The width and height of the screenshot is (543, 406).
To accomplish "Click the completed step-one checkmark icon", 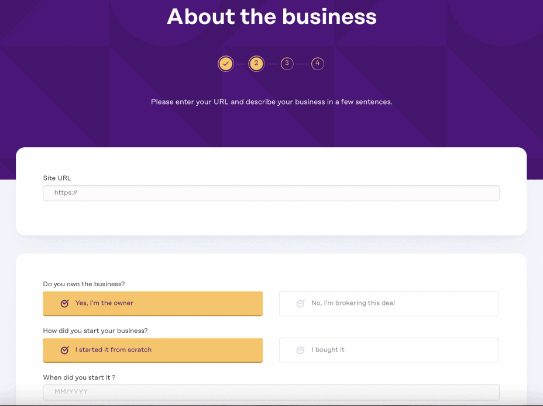I will point(226,64).
